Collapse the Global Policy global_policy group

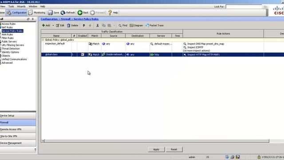click(43, 40)
